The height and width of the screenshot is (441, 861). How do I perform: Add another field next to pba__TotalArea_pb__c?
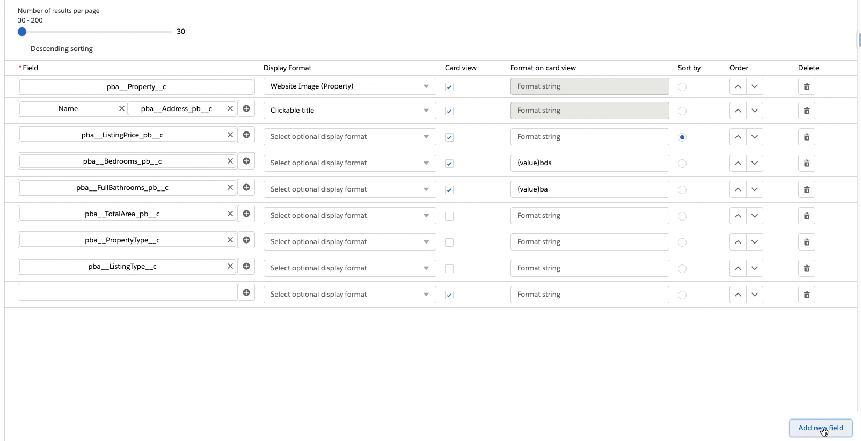click(246, 214)
